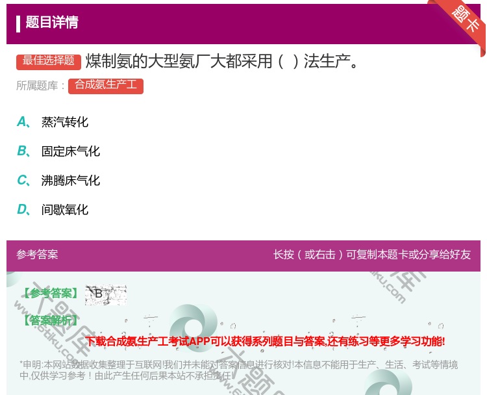Click the answer image showing B
Image resolution: width=487 pixels, height=395 pixels.
106,294
